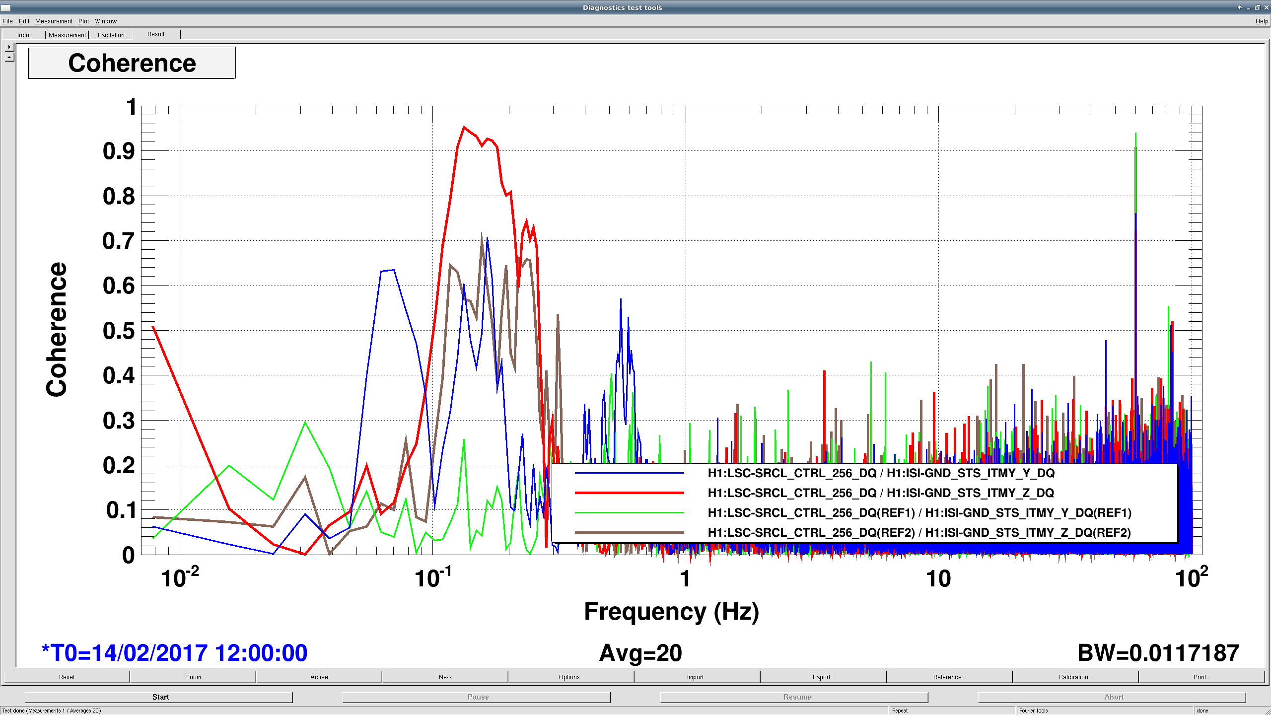Click the New plot button
Screen dimensions: 1271x715
click(445, 677)
